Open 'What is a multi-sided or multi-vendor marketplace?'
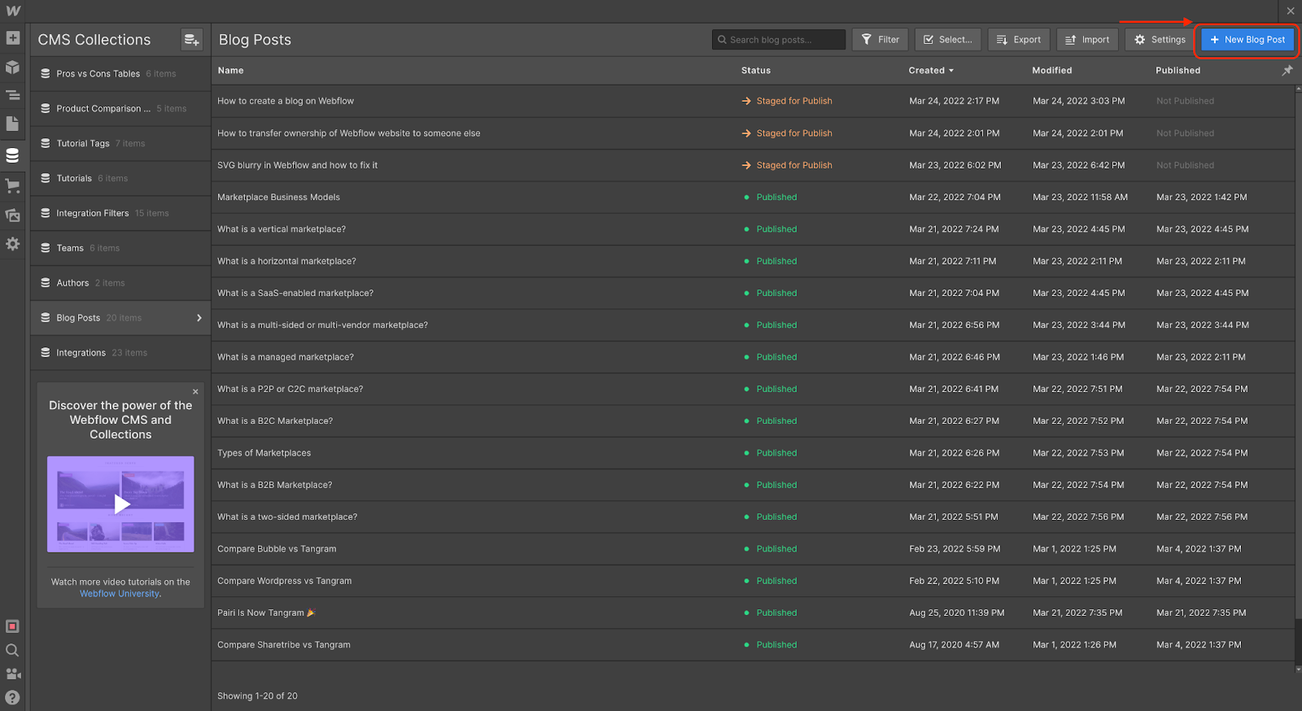Viewport: 1302px width, 711px height. tap(322, 325)
